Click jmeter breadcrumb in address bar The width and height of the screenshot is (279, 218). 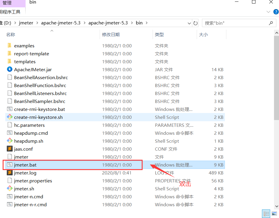pos(26,23)
